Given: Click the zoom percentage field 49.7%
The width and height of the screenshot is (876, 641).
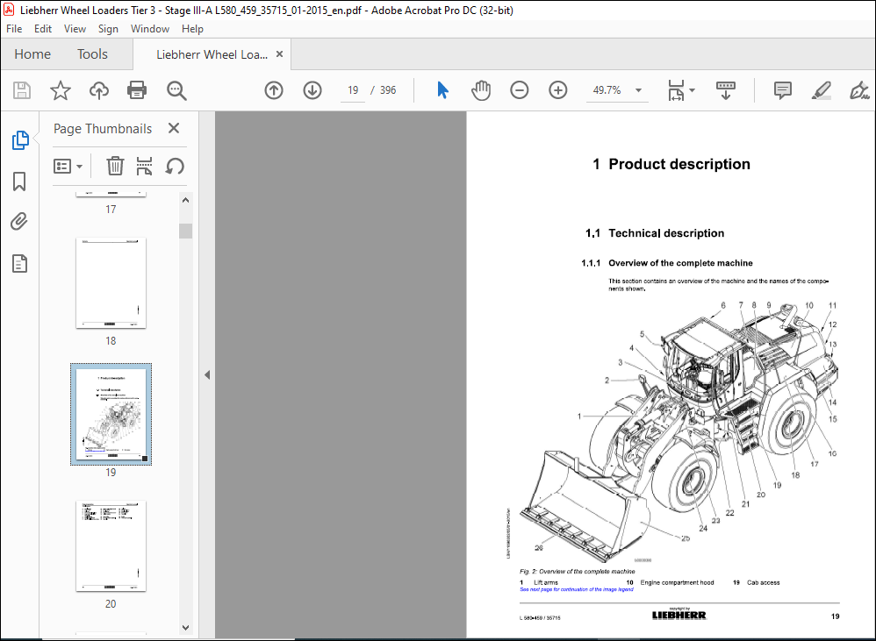Looking at the screenshot, I should [x=607, y=90].
